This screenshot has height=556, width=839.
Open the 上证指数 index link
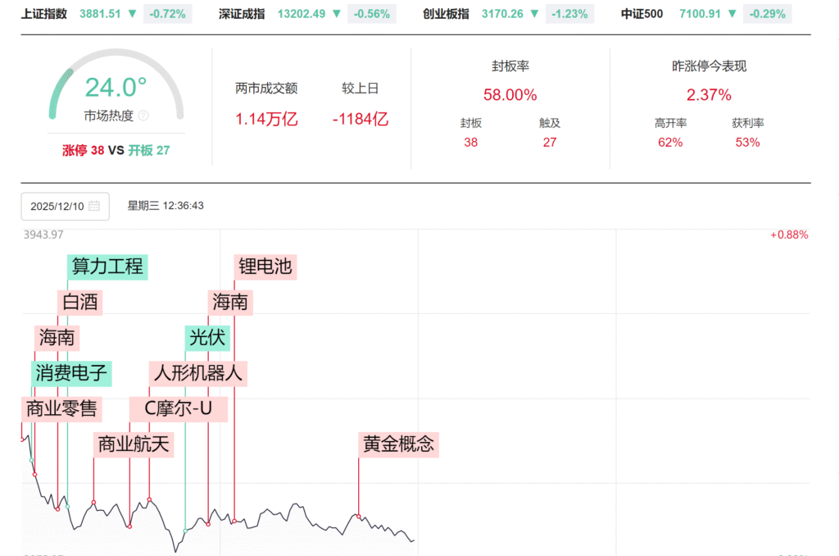click(44, 14)
